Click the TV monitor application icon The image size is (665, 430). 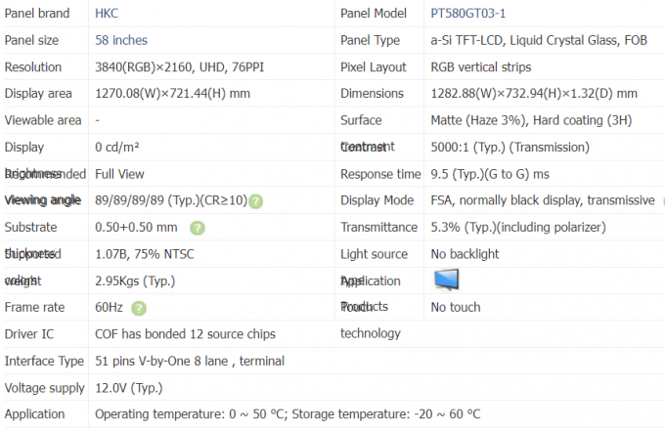tap(446, 279)
